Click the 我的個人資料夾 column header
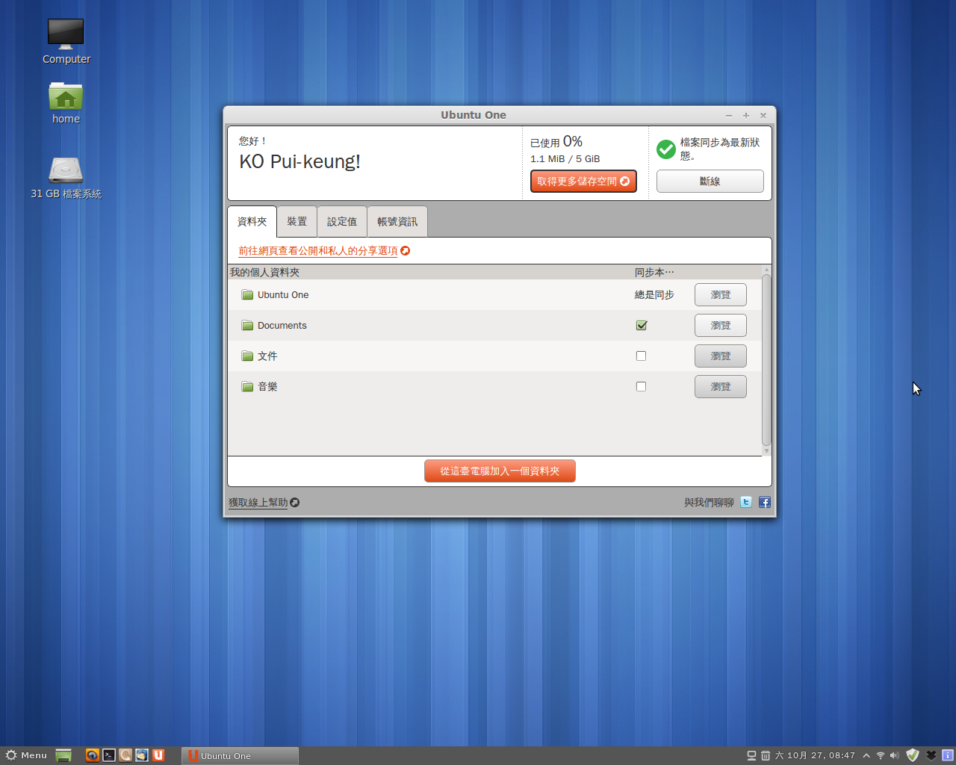956x765 pixels. pyautogui.click(x=264, y=273)
